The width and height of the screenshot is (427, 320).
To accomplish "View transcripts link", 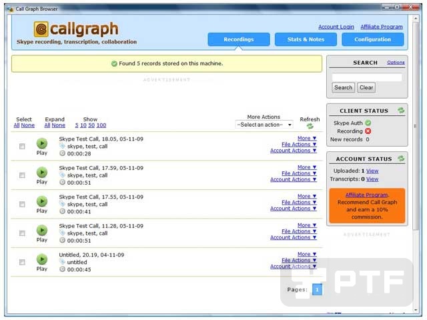I will pyautogui.click(x=372, y=179).
